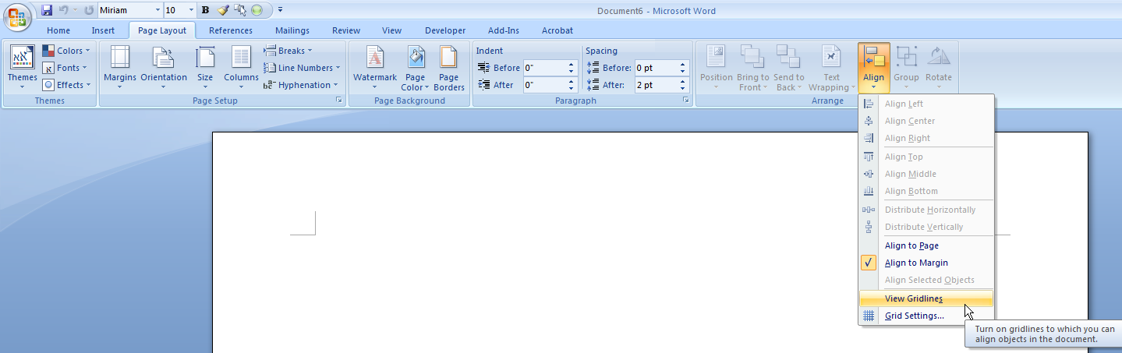The height and width of the screenshot is (353, 1122).
Task: Toggle Align to Margin option
Action: (926, 263)
